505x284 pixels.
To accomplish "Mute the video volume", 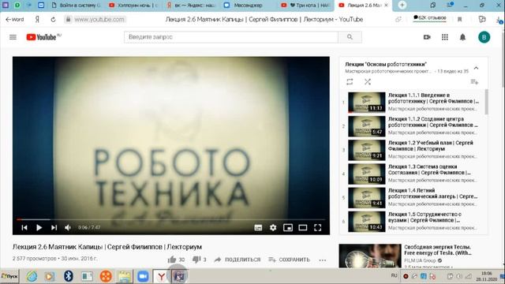I will (x=68, y=228).
